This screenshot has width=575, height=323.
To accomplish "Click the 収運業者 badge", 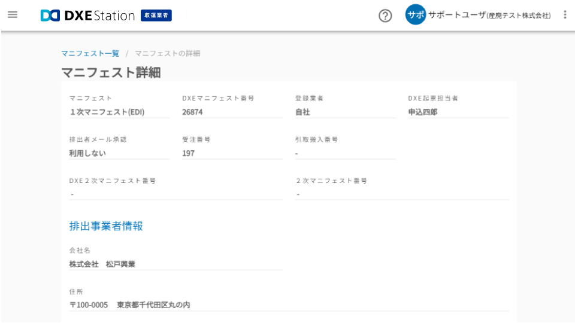I will coord(156,16).
